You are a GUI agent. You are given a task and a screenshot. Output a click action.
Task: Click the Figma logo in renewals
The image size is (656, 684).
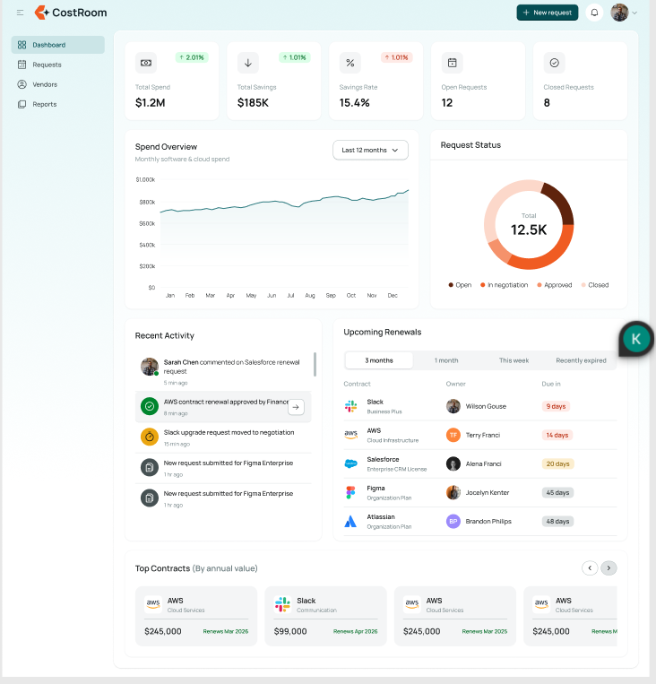(x=350, y=492)
